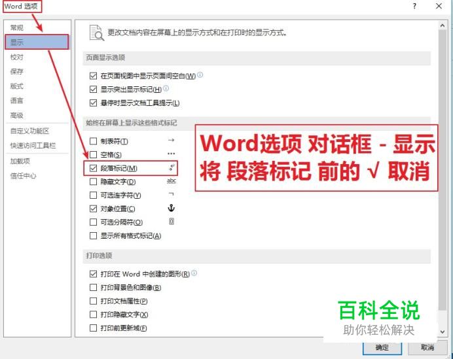Click the optional hyphen symbol icon
The height and width of the screenshot is (359, 453).
pos(171,194)
